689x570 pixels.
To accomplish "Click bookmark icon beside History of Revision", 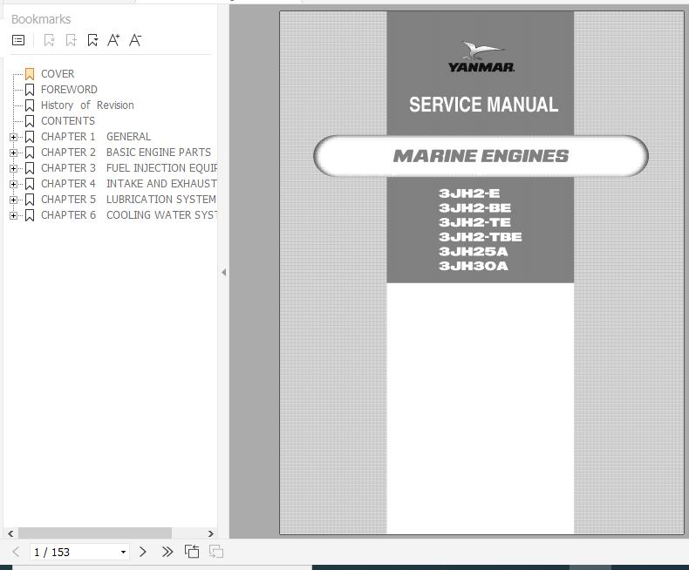I will click(30, 105).
